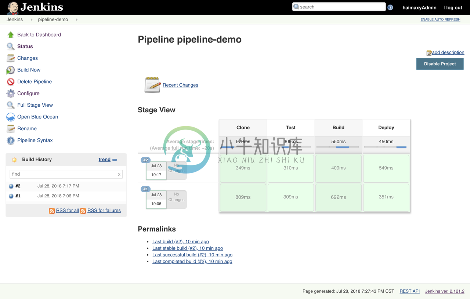The width and height of the screenshot is (470, 299).
Task: Open Back to Dashboard link
Action: point(39,35)
